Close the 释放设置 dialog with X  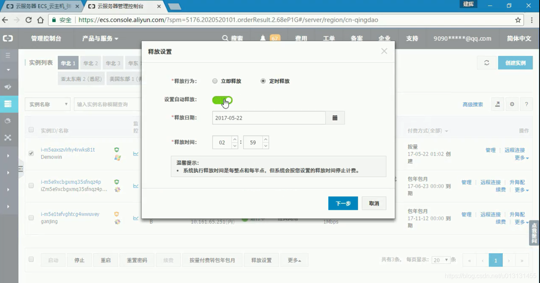point(384,51)
